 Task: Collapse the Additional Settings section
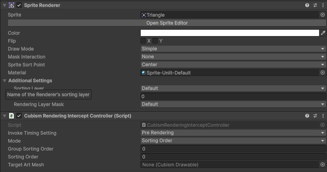coord(4,81)
